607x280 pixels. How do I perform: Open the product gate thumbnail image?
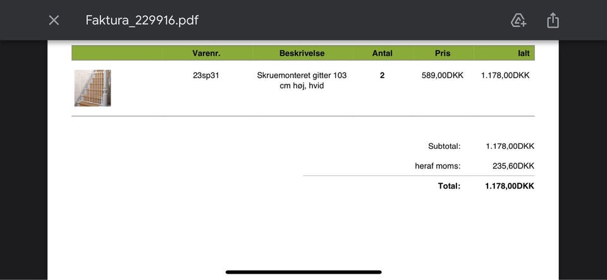[92, 88]
